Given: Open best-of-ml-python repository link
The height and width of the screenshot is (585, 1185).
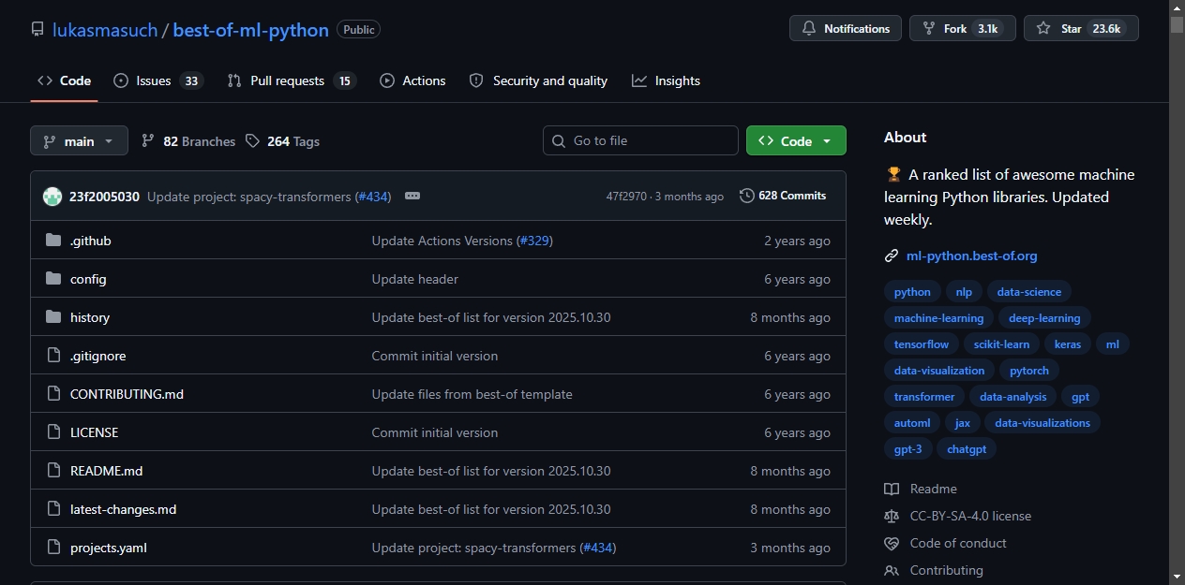Looking at the screenshot, I should point(251,29).
